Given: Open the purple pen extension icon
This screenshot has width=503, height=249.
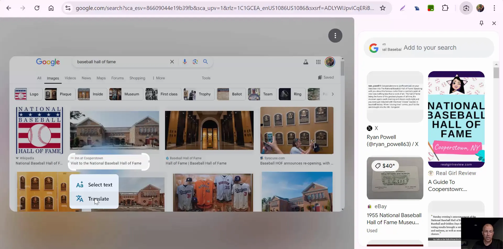Looking at the screenshot, I should point(403,8).
